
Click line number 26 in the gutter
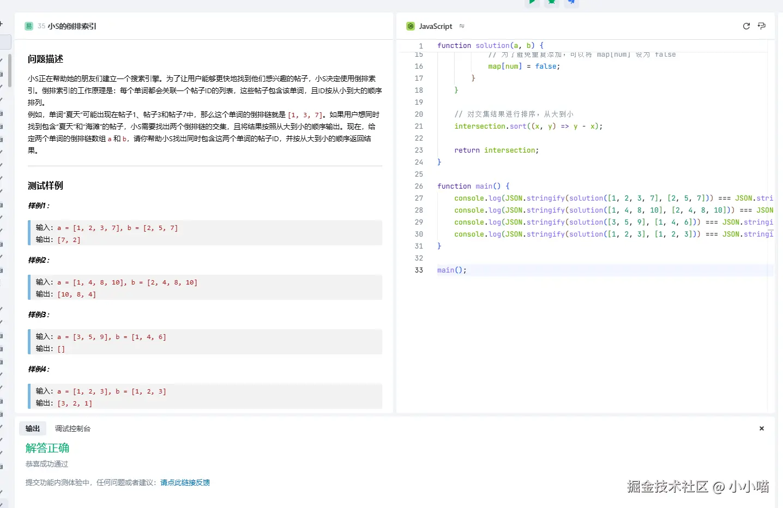point(419,186)
